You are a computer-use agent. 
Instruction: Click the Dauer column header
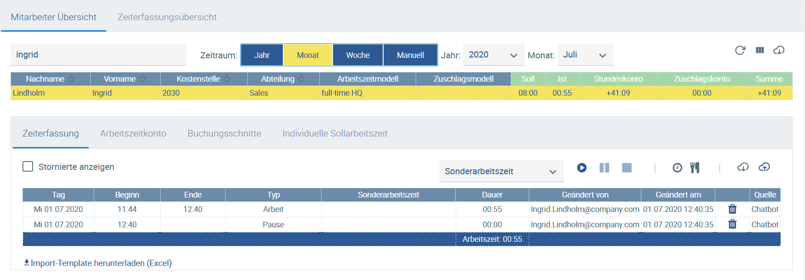click(x=492, y=195)
